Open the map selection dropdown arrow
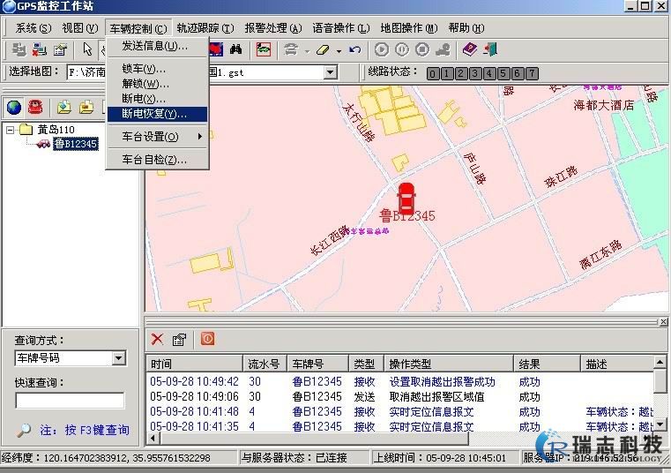 point(331,72)
